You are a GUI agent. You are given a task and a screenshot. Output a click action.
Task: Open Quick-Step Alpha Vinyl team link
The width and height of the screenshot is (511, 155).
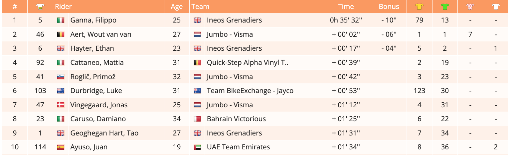coord(247,63)
